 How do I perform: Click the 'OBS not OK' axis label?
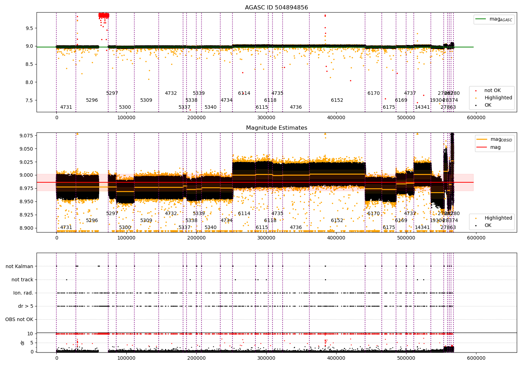coord(19,319)
